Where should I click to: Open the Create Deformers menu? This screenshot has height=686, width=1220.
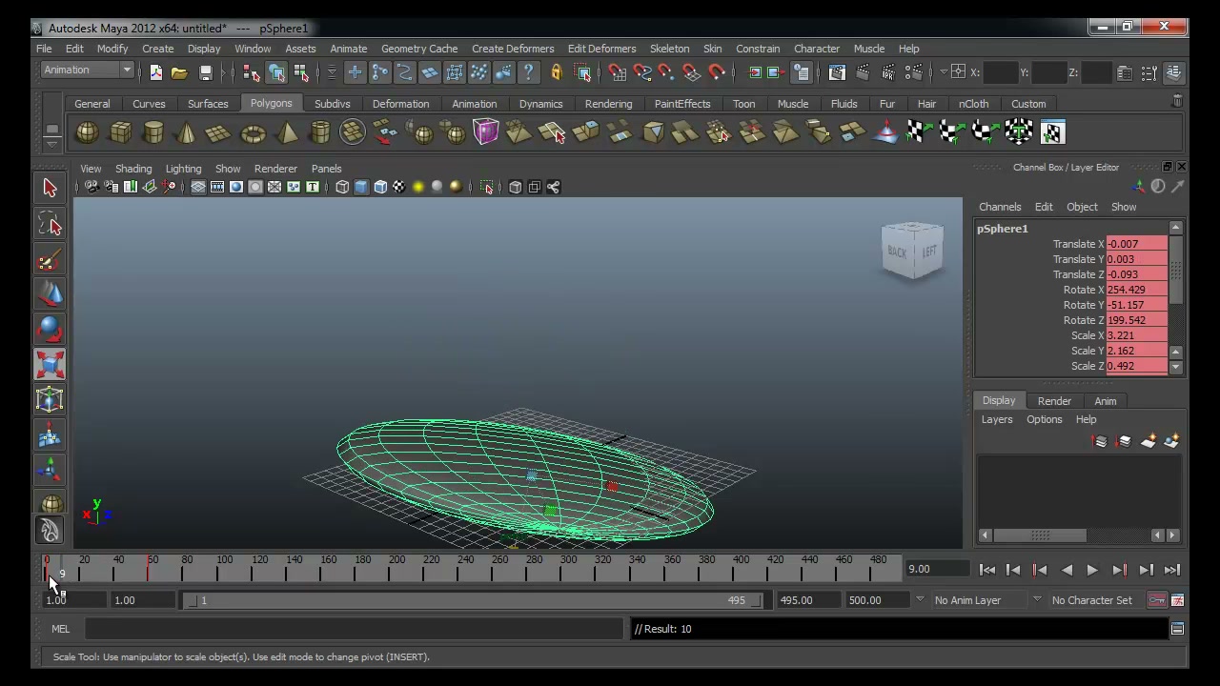513,49
